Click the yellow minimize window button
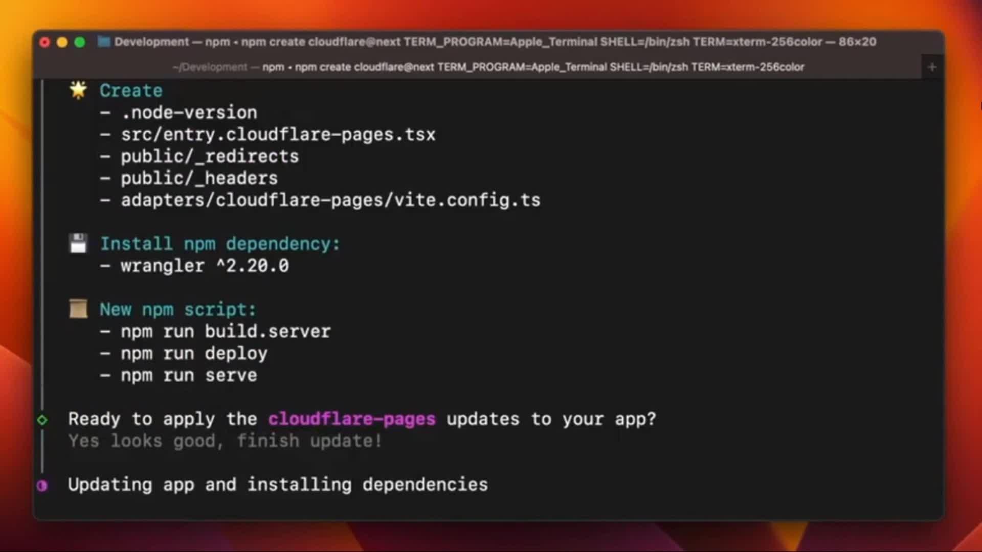 coord(62,42)
